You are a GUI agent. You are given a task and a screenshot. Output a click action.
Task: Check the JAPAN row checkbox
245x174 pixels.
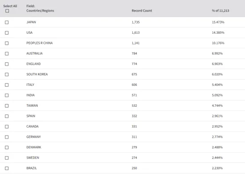tap(7, 22)
